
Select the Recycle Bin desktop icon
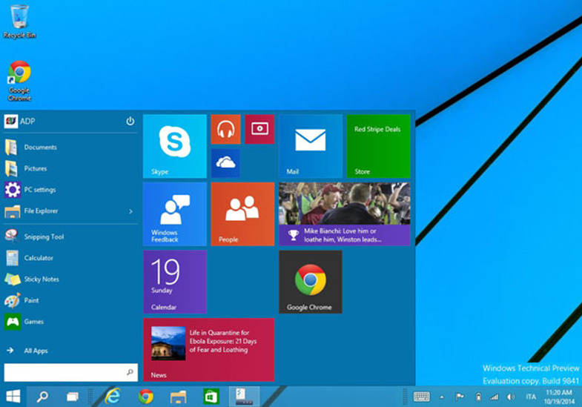coord(19,21)
